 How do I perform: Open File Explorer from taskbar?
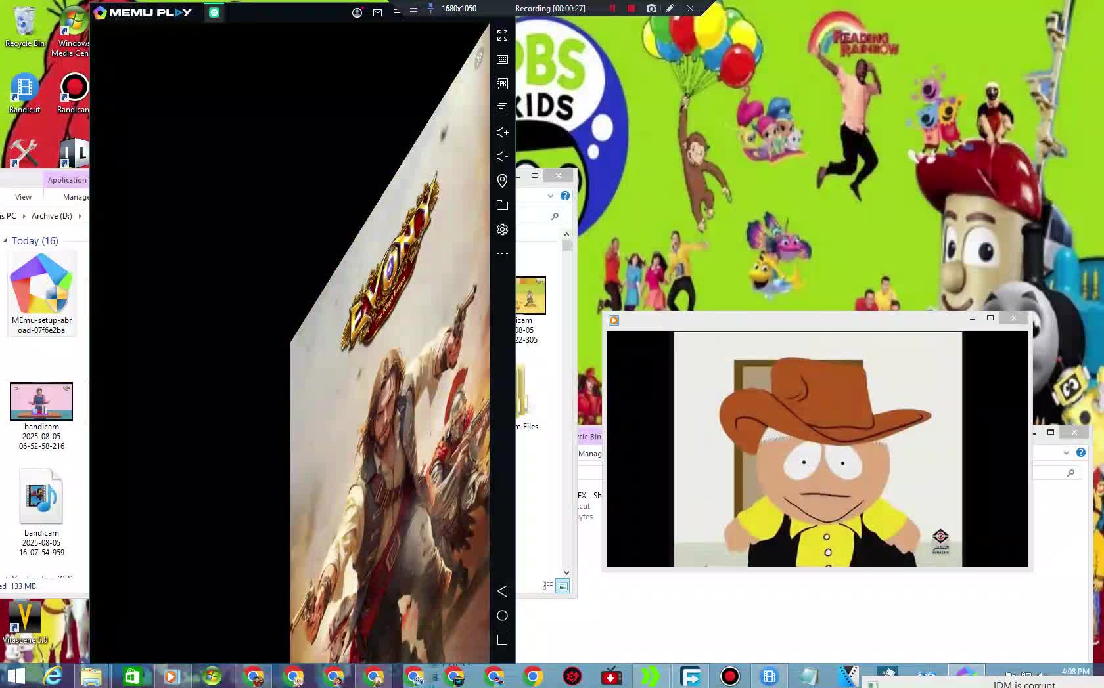coord(91,676)
